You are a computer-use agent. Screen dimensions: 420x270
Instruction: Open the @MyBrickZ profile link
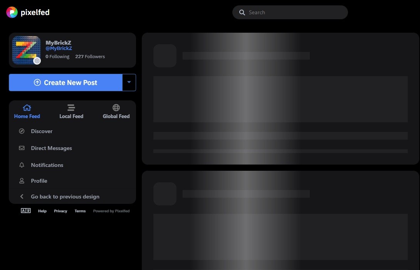coord(59,48)
